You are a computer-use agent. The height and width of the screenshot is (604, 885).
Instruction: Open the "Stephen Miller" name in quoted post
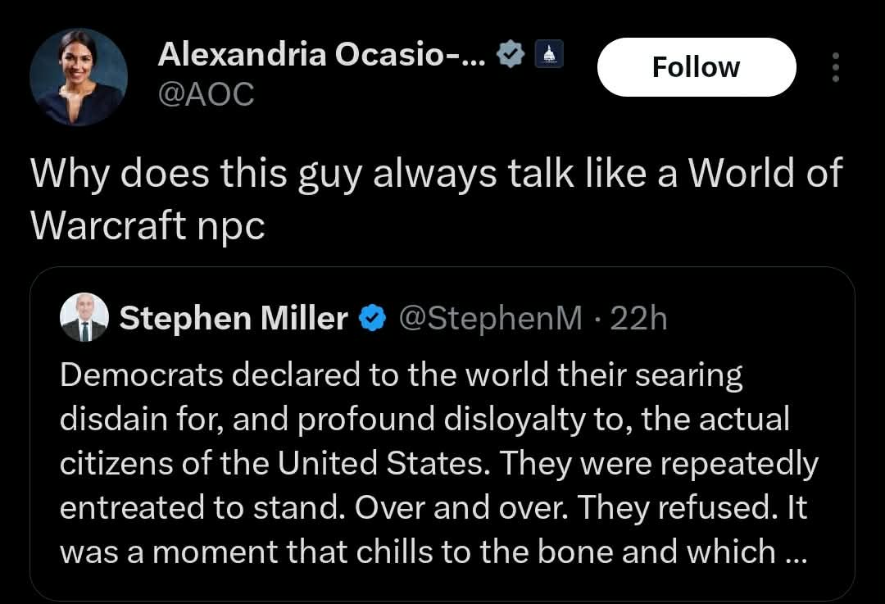pyautogui.click(x=234, y=318)
